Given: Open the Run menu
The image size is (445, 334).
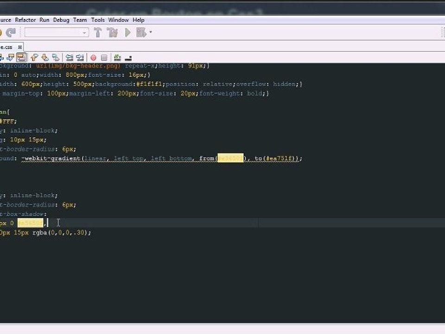Looking at the screenshot, I should (x=44, y=20).
